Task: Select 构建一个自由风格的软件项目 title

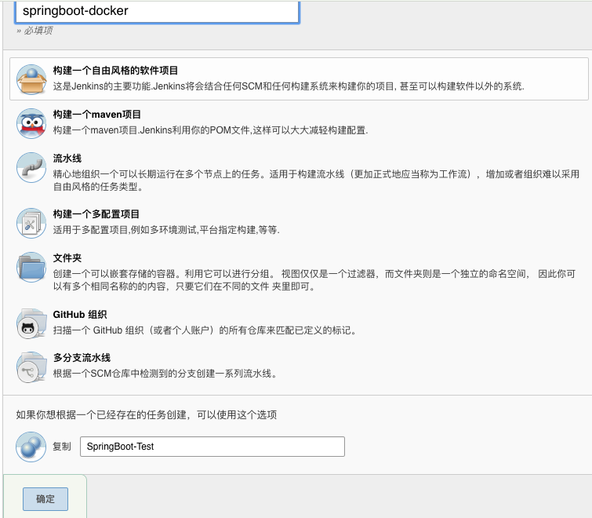Action: tap(115, 71)
